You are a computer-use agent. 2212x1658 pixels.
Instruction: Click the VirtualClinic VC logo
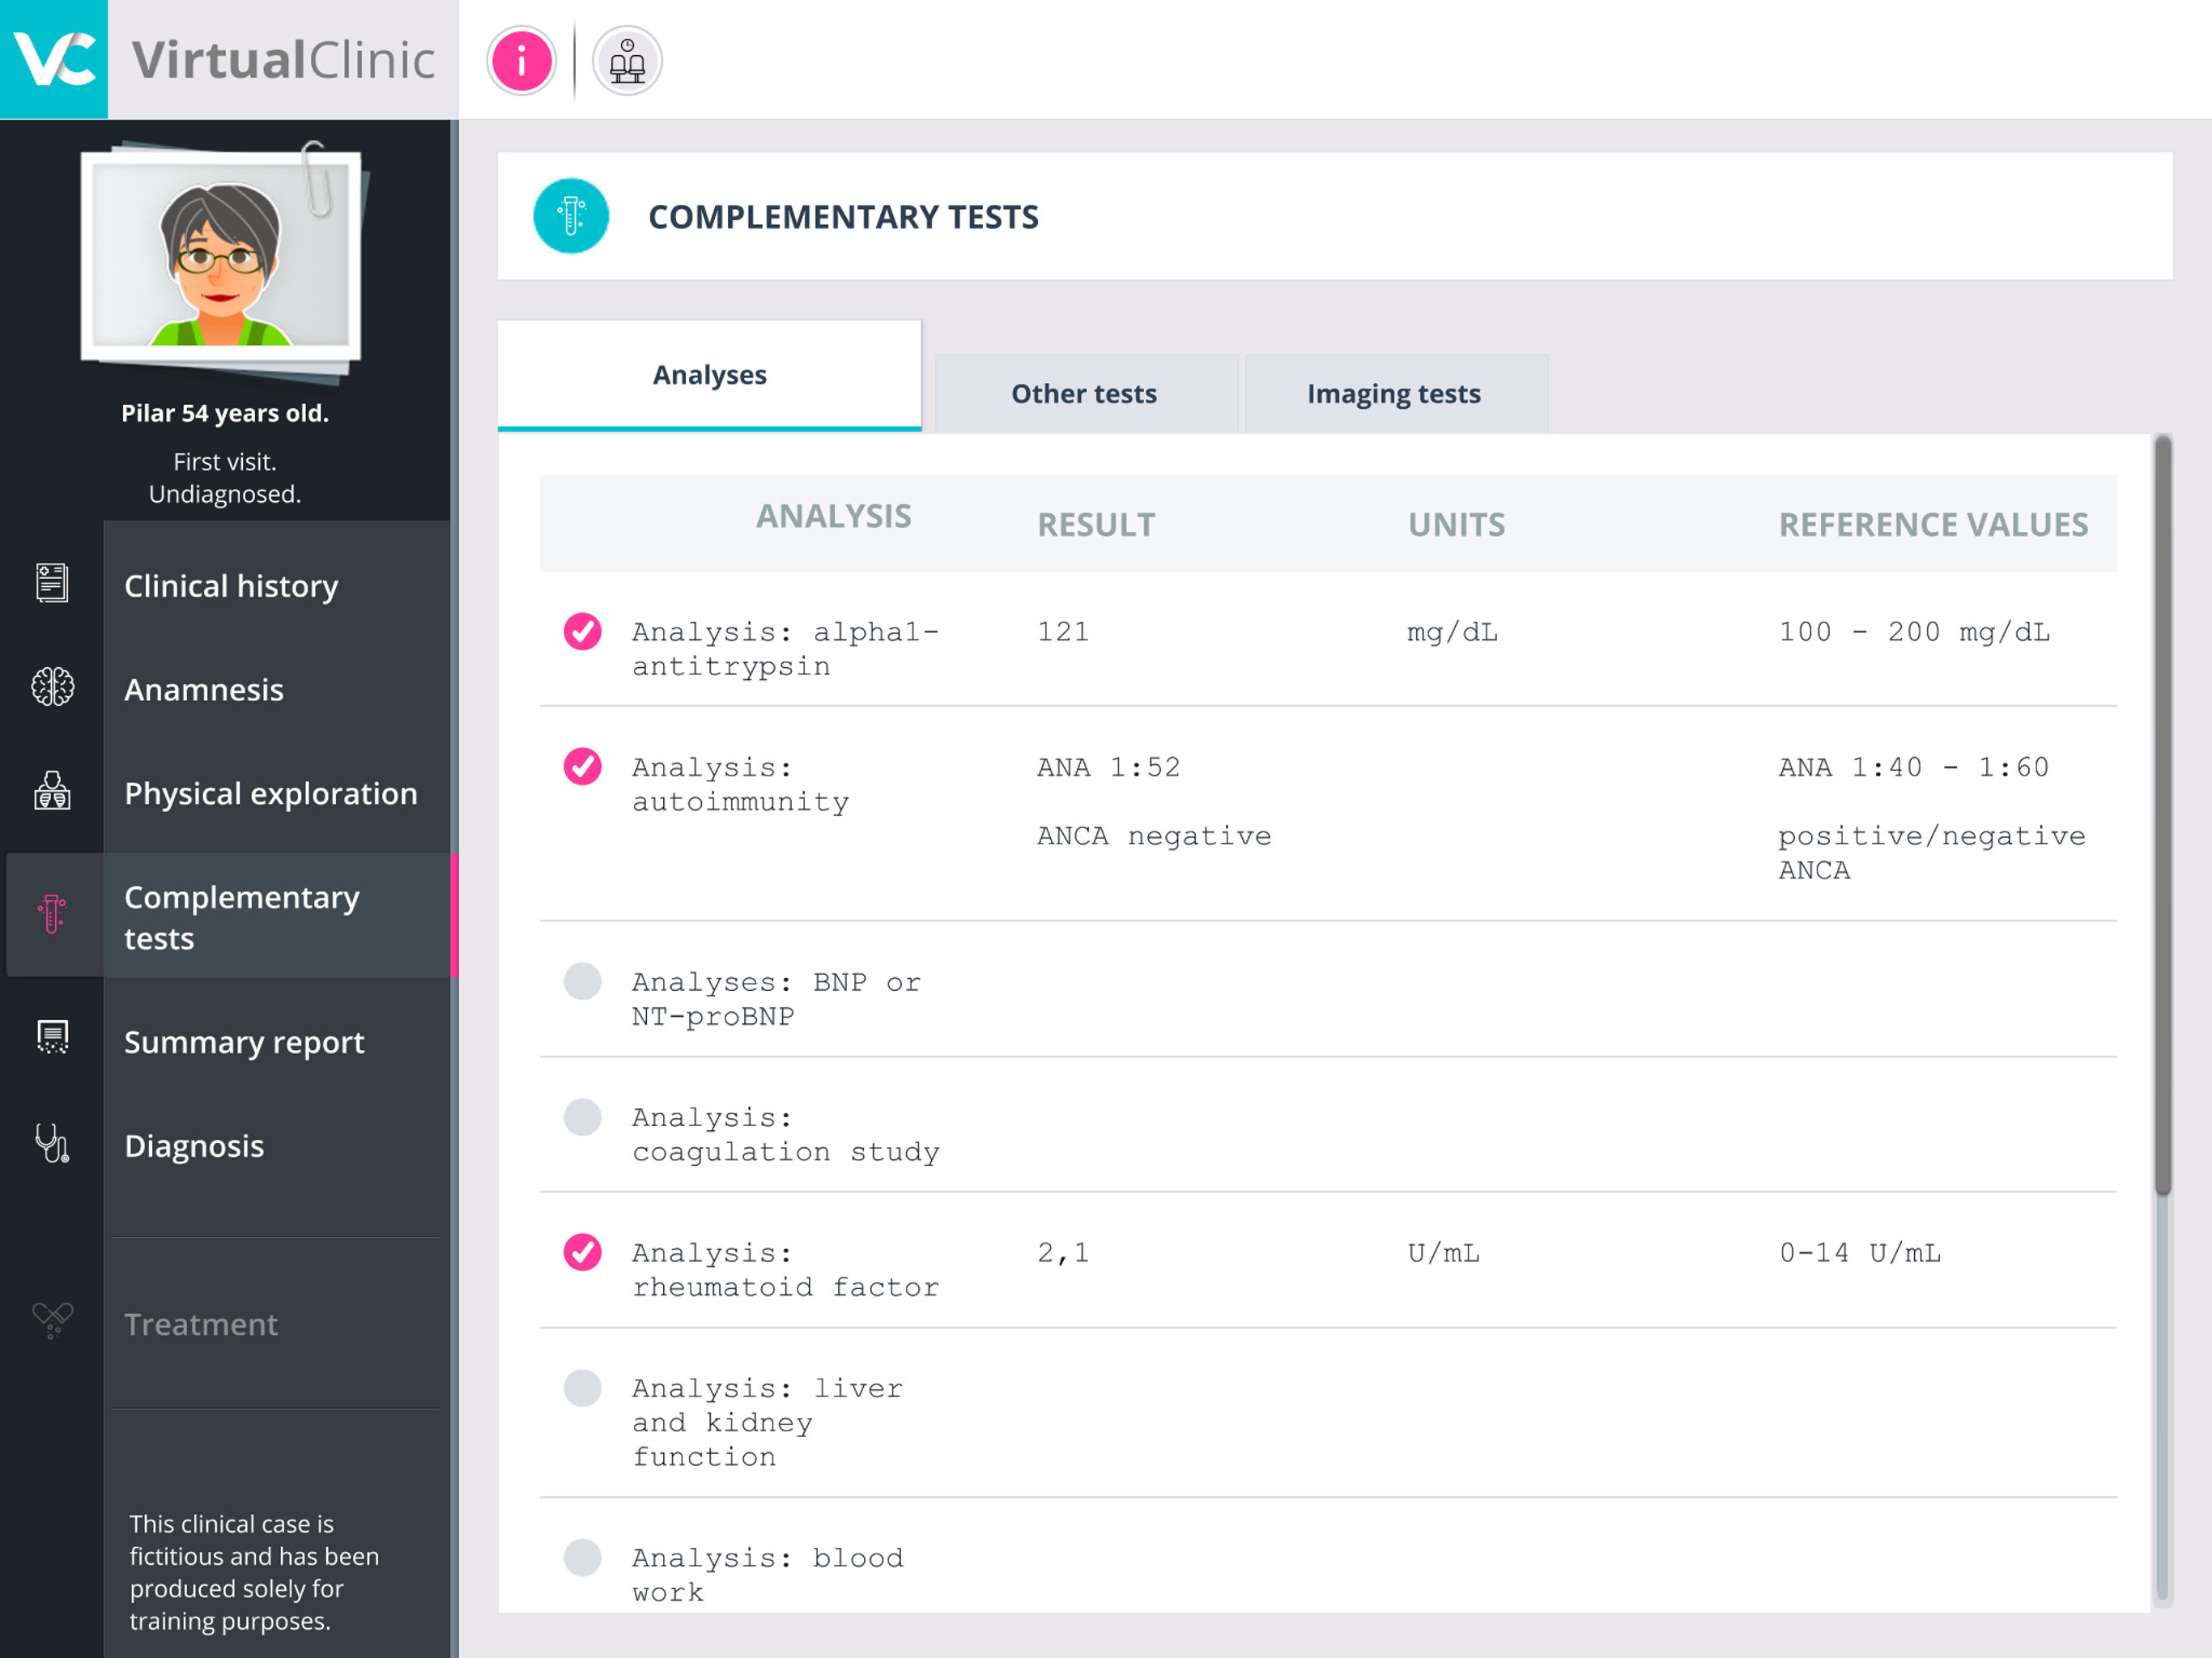(54, 59)
